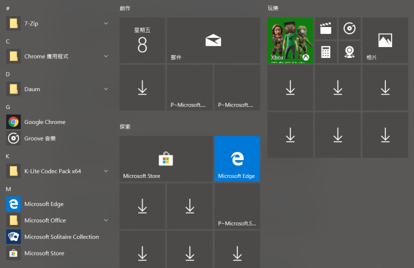Open Groove 音樂 from the app list

pyautogui.click(x=57, y=138)
